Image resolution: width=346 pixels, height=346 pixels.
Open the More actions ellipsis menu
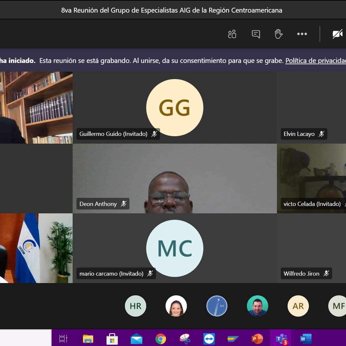[x=302, y=34]
